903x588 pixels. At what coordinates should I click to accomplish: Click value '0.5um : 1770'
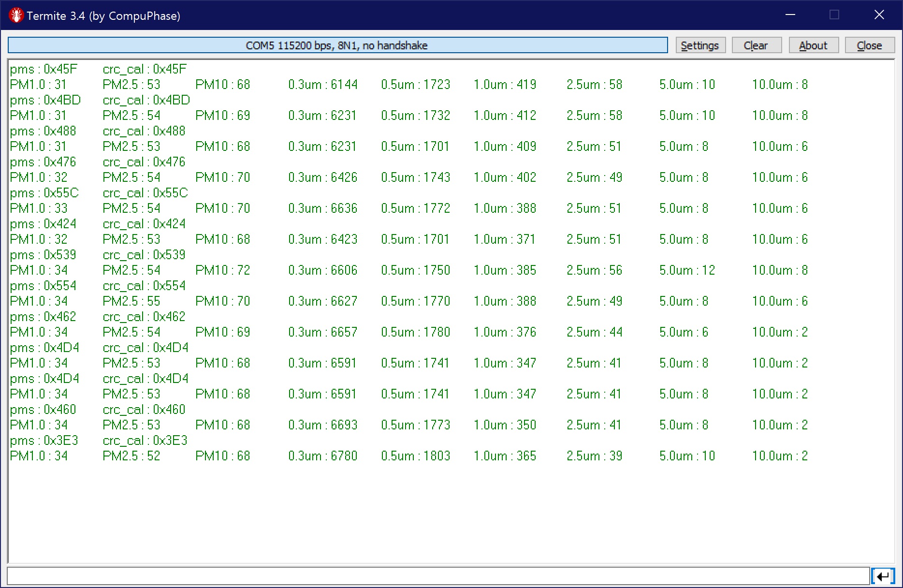click(416, 301)
